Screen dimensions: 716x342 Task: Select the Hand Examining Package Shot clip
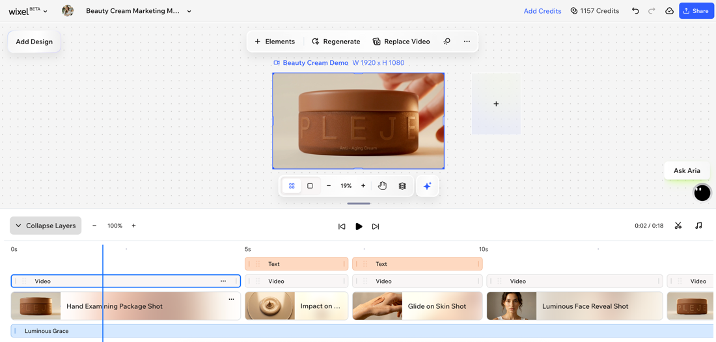point(126,306)
